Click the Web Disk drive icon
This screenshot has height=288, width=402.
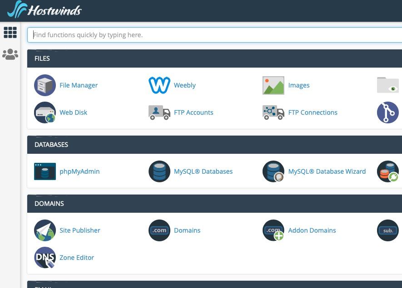[x=45, y=112]
